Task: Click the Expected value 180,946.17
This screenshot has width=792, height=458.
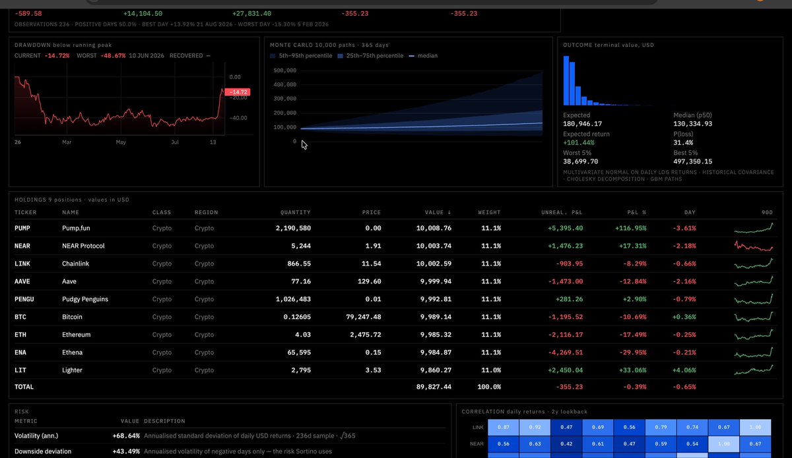Action: (x=583, y=124)
